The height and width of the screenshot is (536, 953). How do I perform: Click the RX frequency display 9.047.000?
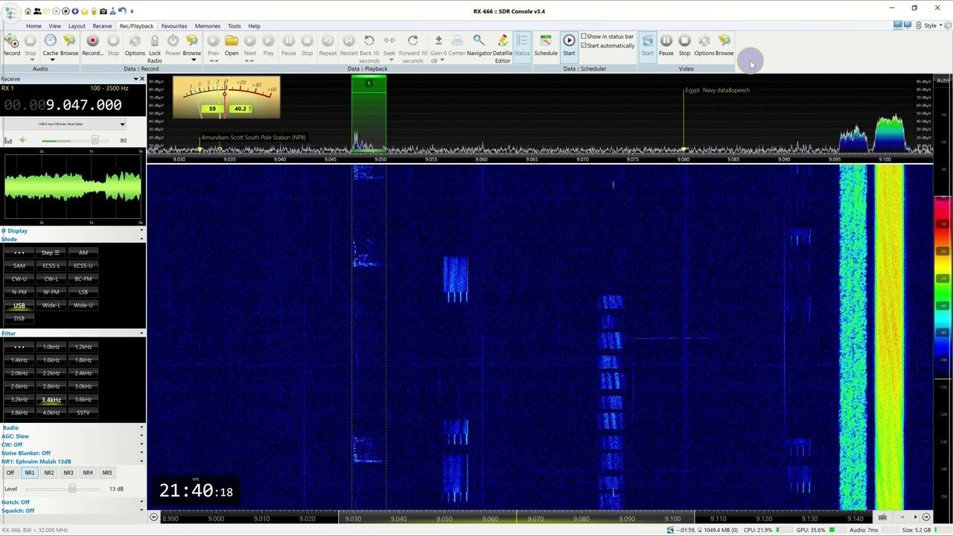[62, 106]
